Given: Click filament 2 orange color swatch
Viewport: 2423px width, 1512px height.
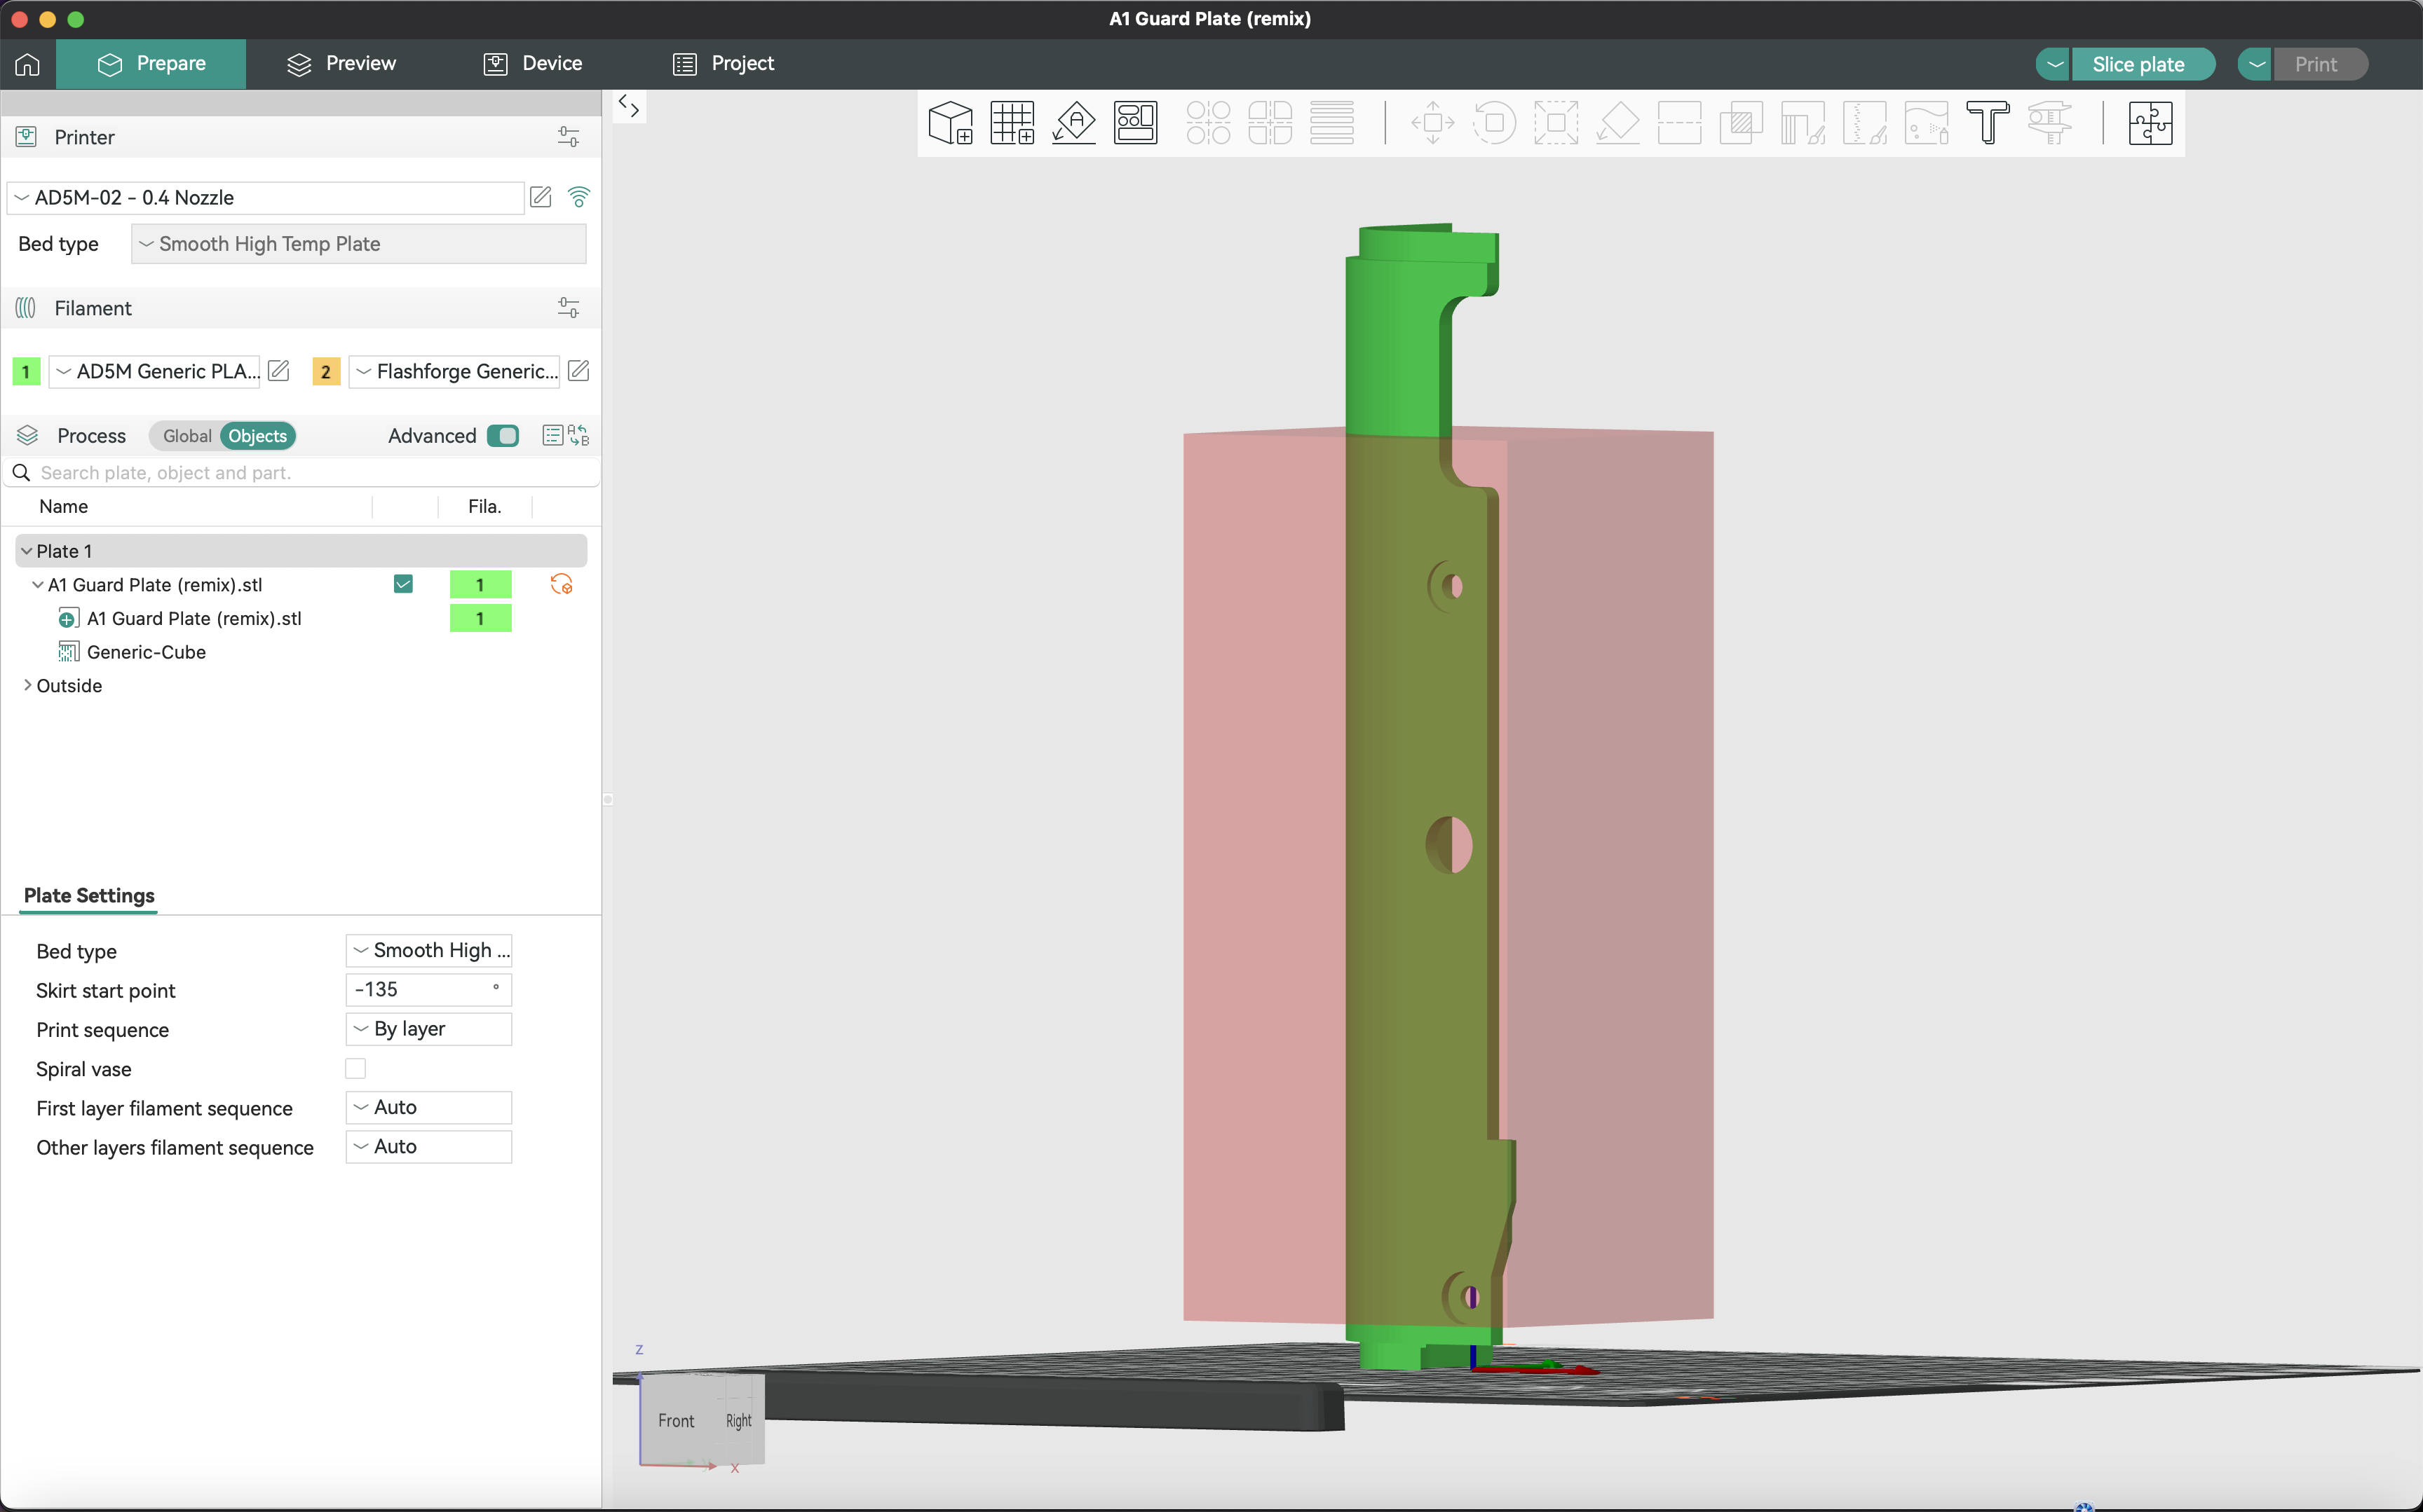Looking at the screenshot, I should [x=325, y=371].
